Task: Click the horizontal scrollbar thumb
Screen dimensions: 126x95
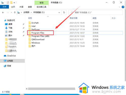Action: point(52,89)
